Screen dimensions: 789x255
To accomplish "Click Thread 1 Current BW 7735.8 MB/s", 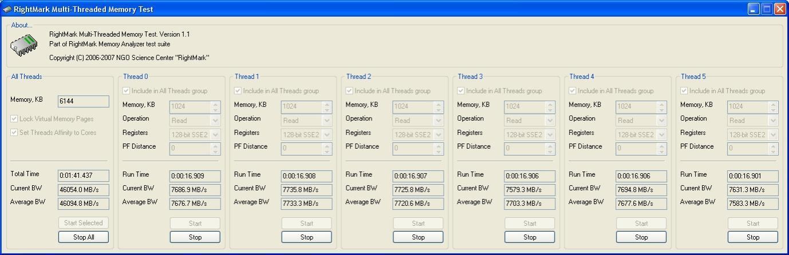I will (307, 190).
